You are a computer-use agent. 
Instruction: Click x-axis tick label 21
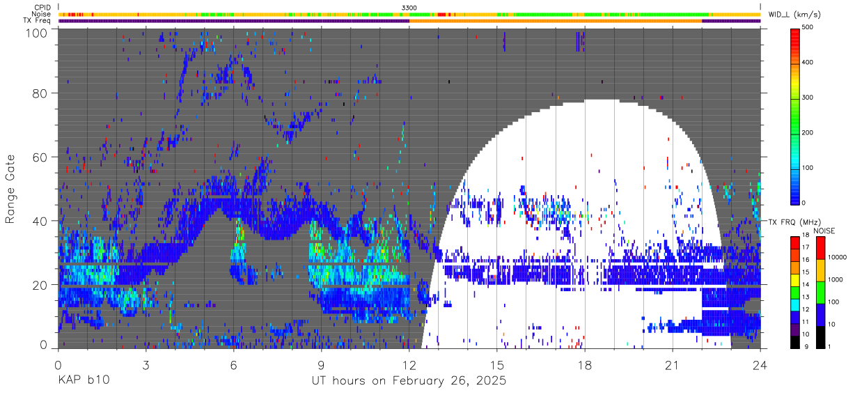[672, 366]
